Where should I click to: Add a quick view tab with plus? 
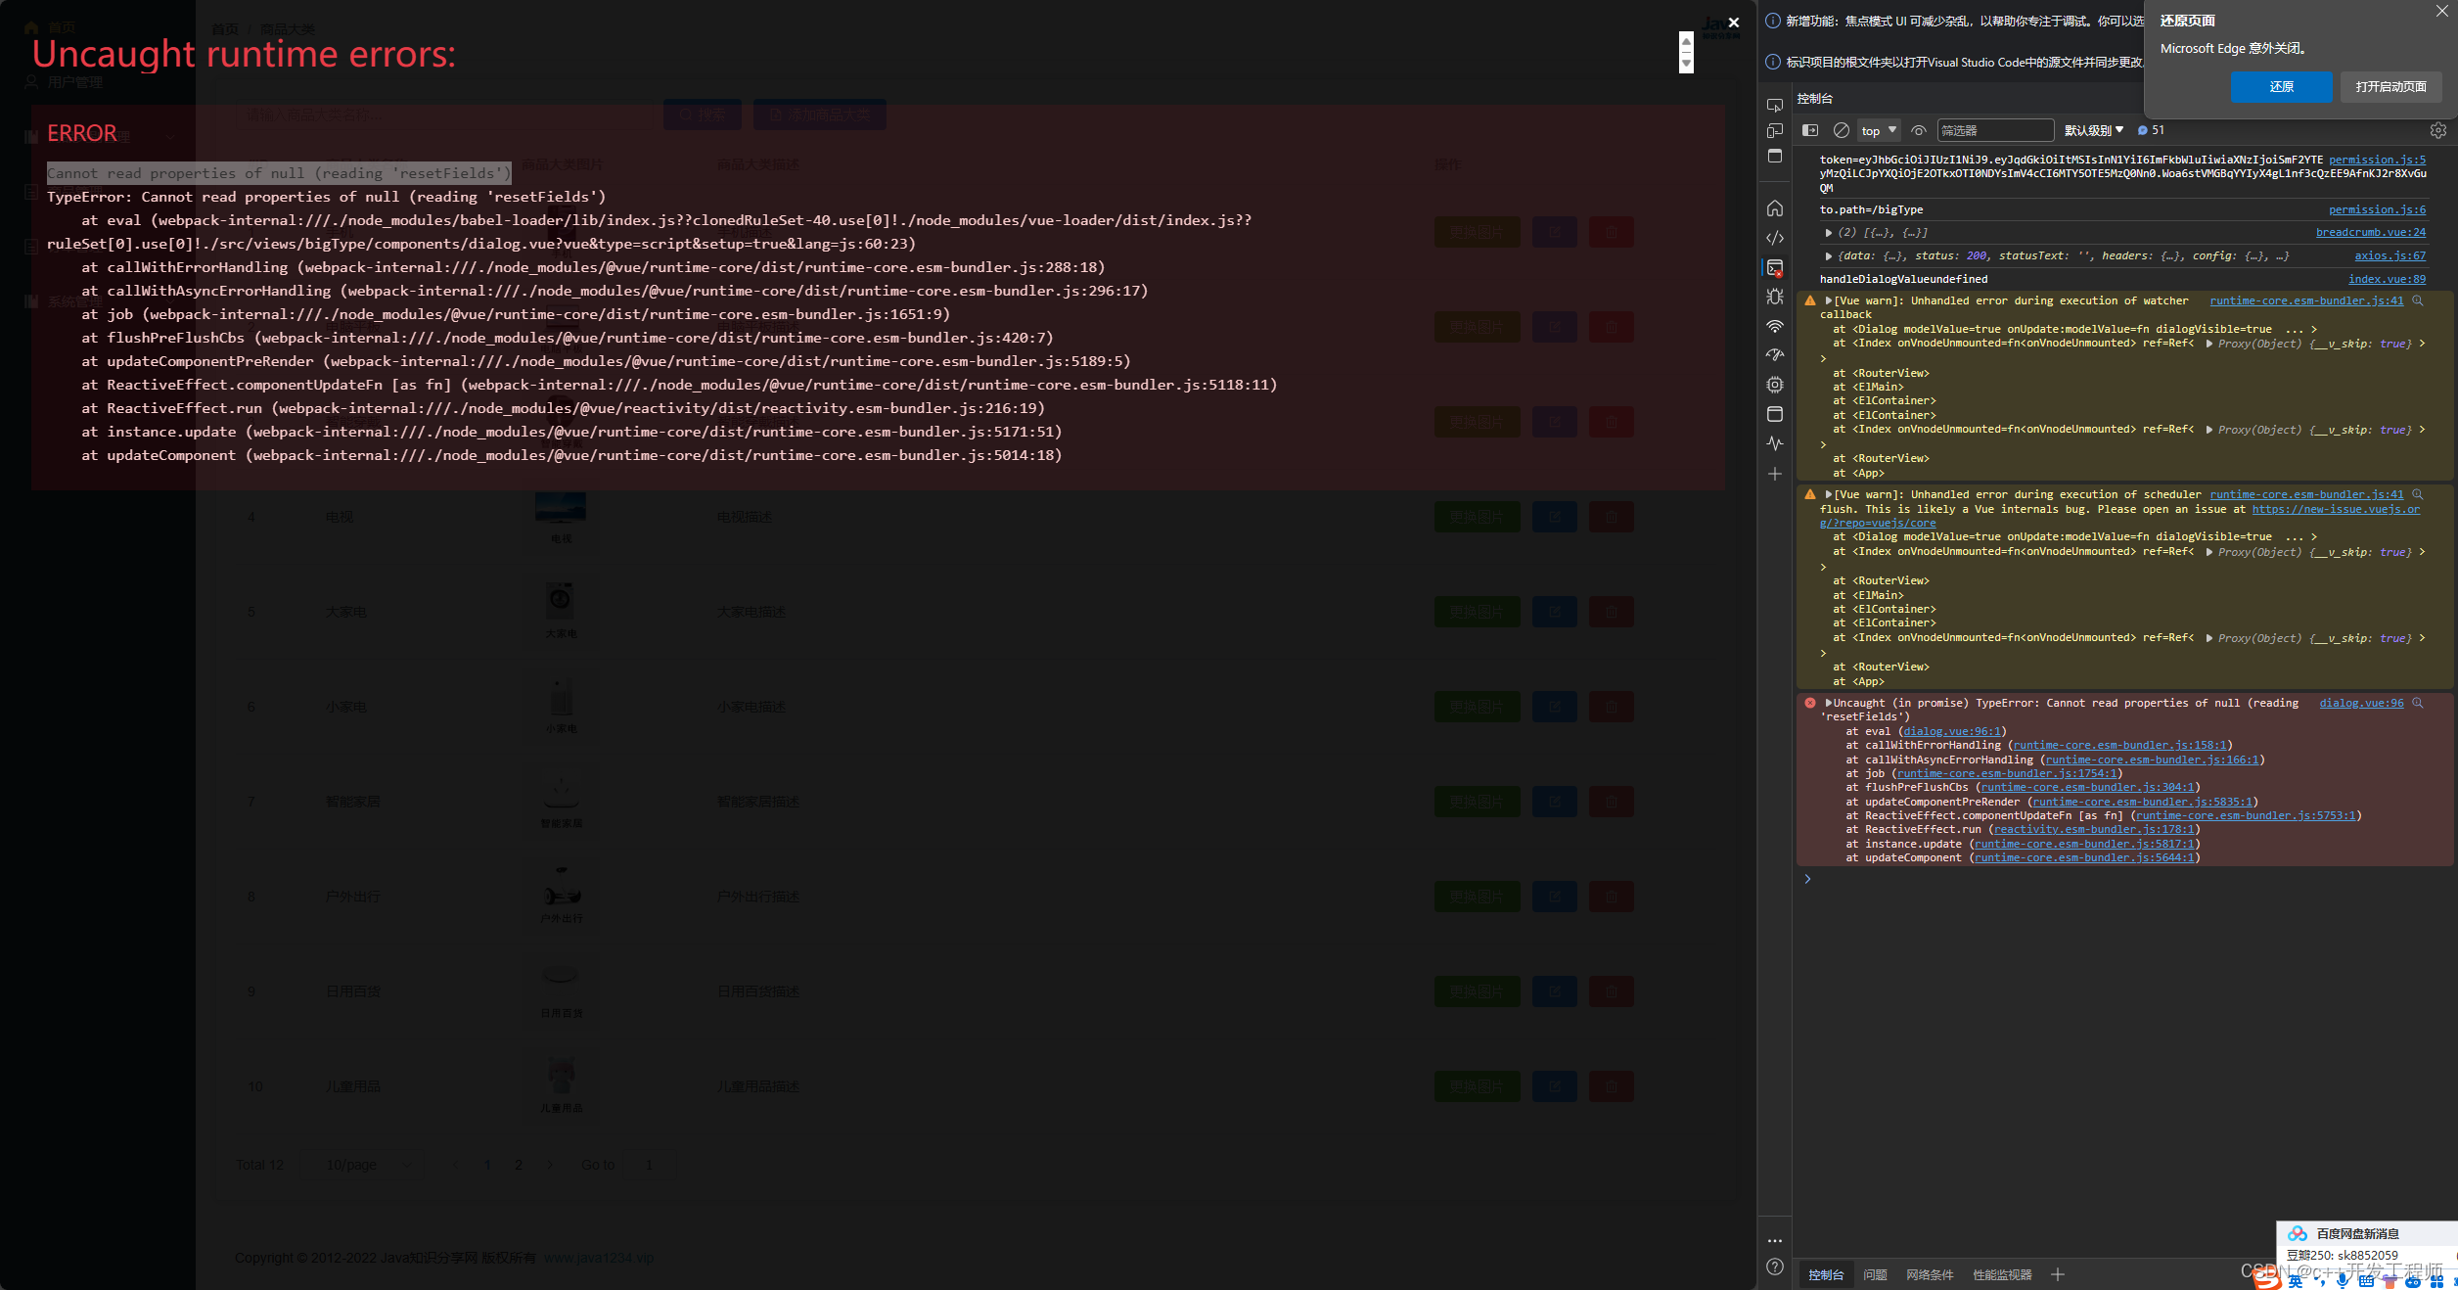coord(2058,1274)
